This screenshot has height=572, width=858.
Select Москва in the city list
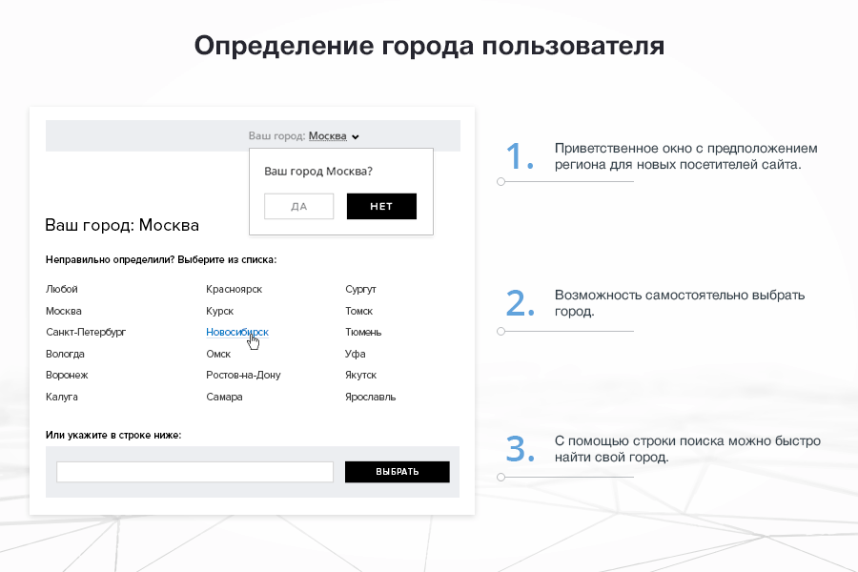[x=64, y=311]
